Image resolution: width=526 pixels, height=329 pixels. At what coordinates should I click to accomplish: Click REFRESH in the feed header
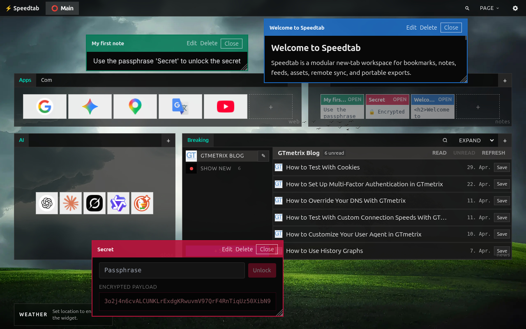pyautogui.click(x=494, y=153)
